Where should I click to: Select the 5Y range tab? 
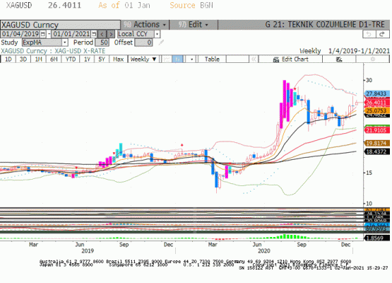click(x=102, y=59)
